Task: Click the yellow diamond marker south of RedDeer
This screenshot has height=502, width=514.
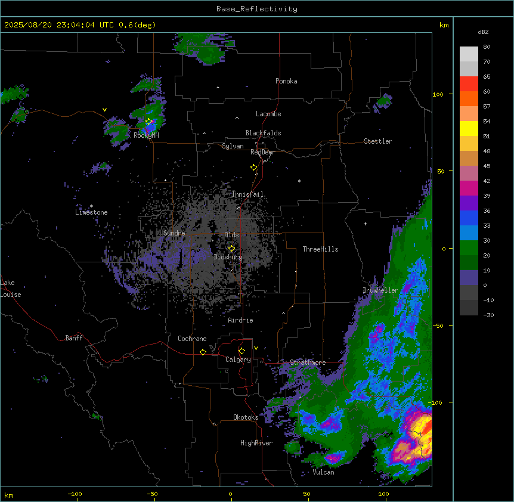Action: click(253, 168)
